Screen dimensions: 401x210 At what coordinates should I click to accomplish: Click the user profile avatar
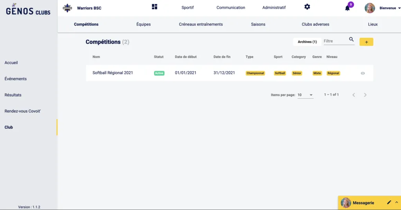click(x=370, y=8)
